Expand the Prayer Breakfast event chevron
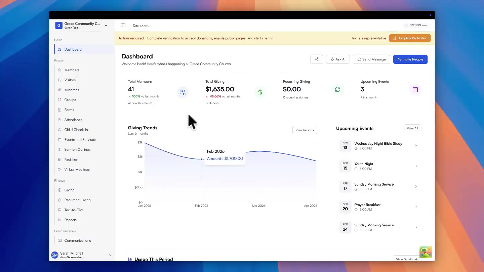This screenshot has width=484, height=272. (416, 207)
